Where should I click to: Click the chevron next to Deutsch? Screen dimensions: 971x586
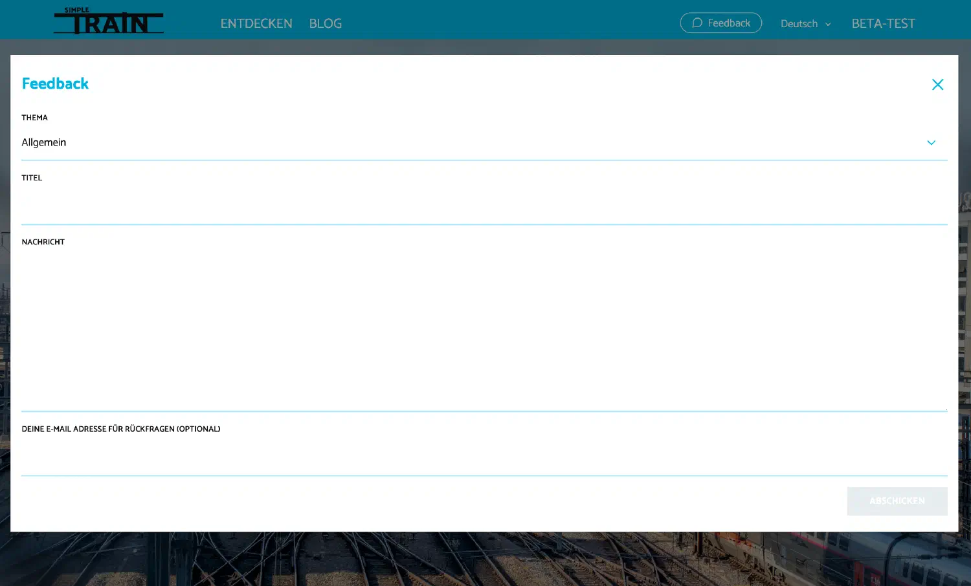pyautogui.click(x=829, y=24)
